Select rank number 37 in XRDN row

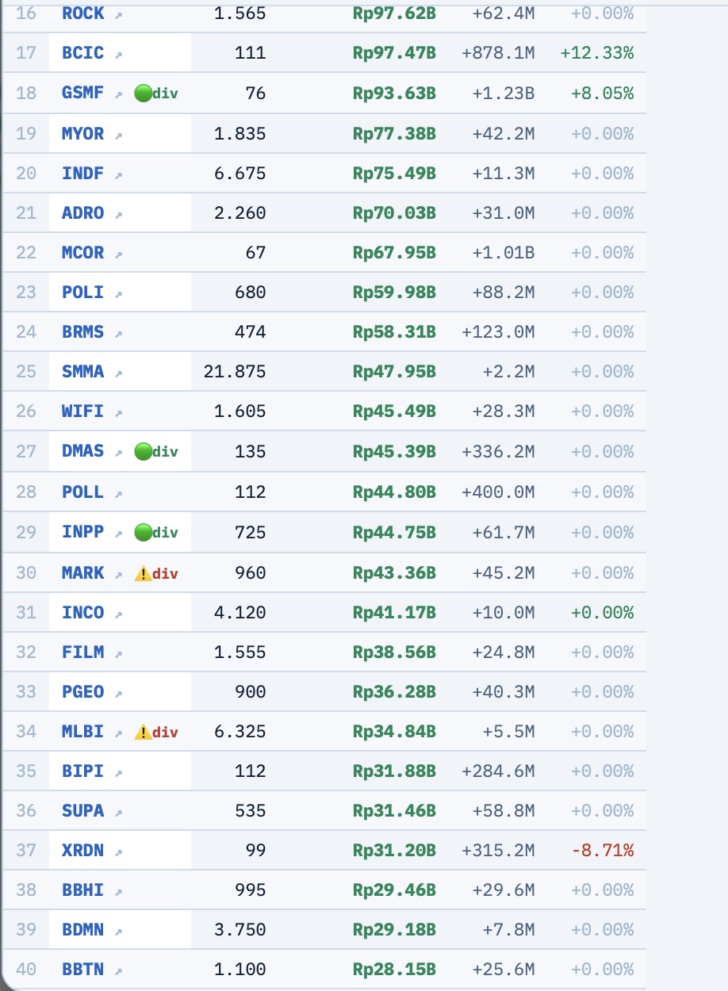click(26, 850)
